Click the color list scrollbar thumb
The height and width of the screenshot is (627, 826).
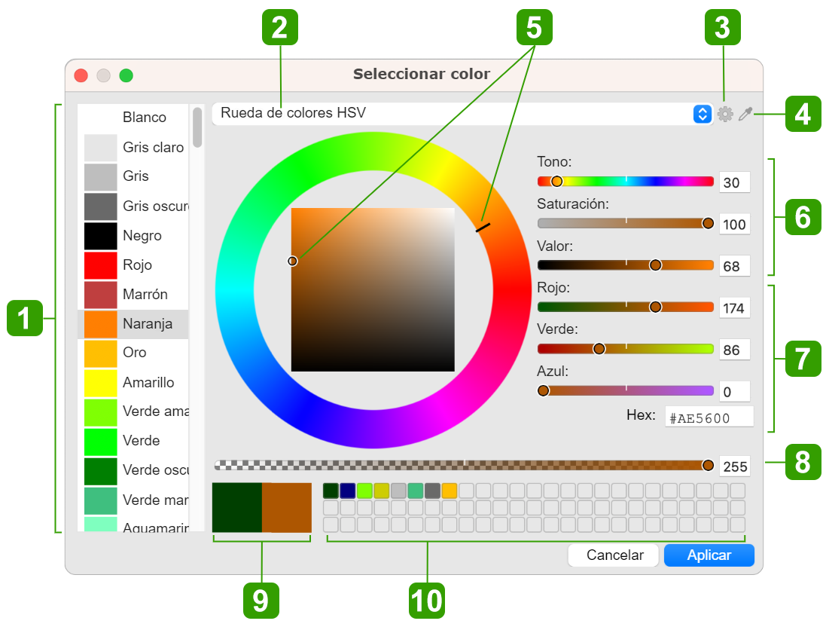click(197, 127)
